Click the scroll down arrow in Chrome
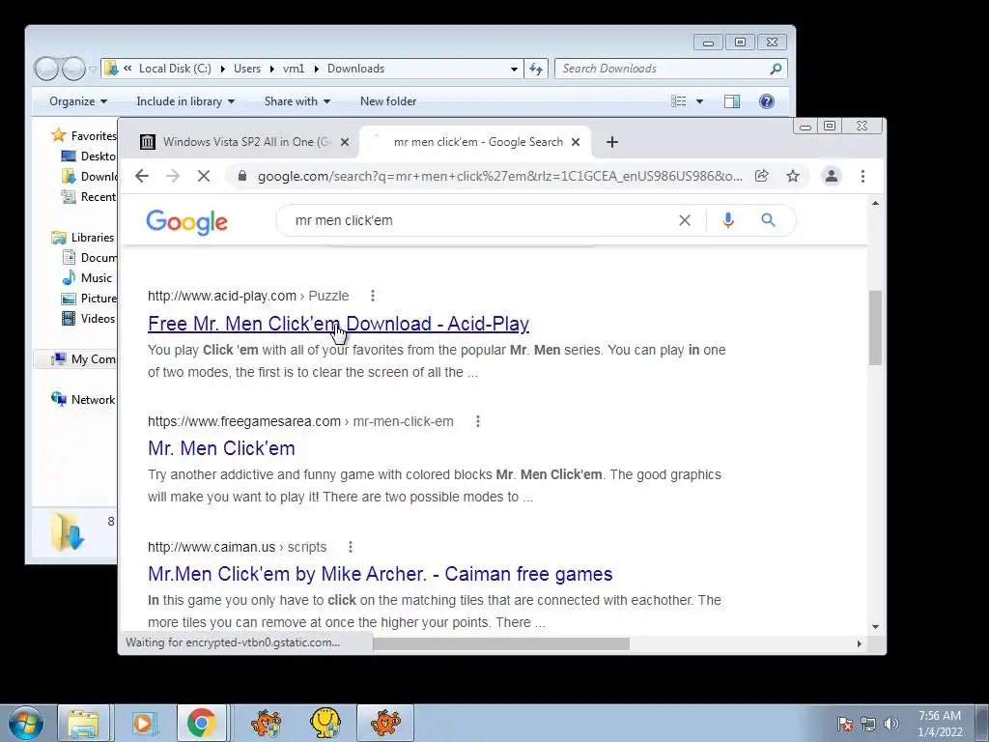The height and width of the screenshot is (742, 989). [x=875, y=626]
